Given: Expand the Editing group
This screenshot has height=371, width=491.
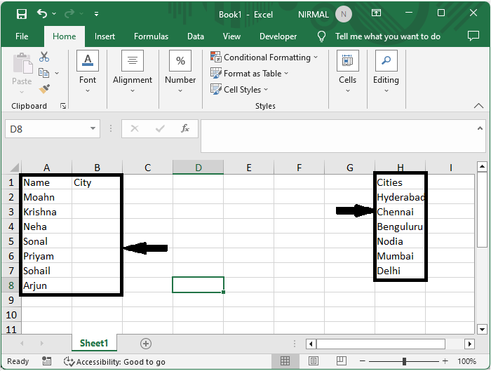Looking at the screenshot, I should (x=386, y=72).
